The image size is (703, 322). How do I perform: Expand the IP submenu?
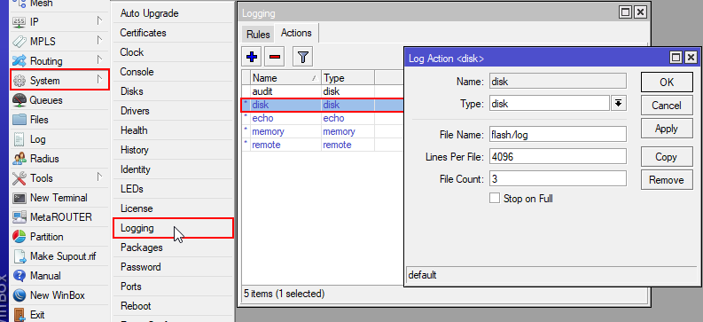click(59, 21)
